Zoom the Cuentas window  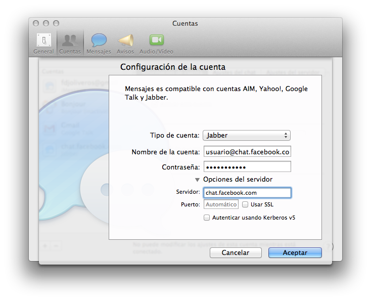click(56, 23)
